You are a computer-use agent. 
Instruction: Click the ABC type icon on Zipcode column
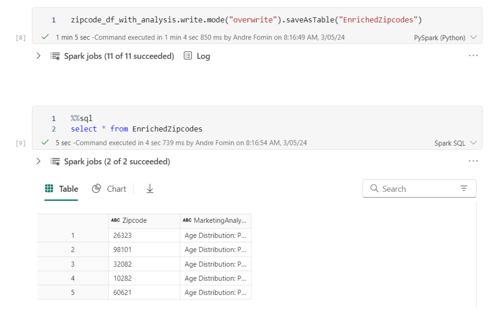point(115,220)
